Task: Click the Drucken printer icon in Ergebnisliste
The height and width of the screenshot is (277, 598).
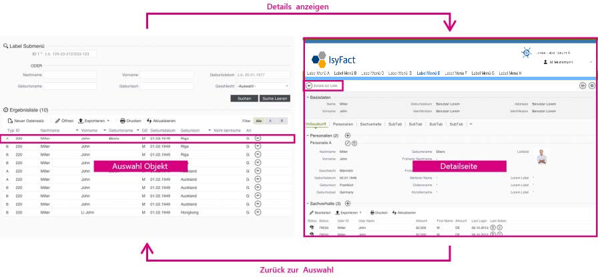Action: click(x=123, y=121)
